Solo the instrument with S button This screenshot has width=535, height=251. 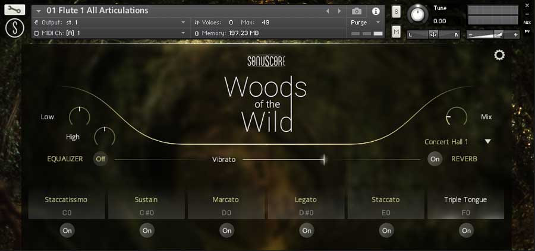[396, 12]
